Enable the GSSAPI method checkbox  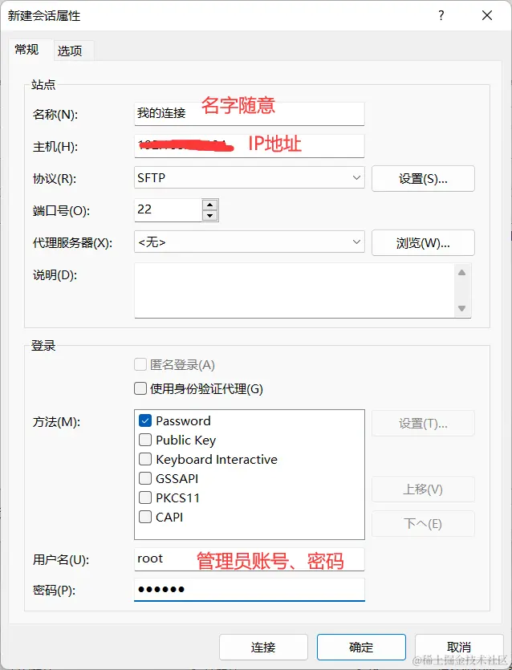145,478
